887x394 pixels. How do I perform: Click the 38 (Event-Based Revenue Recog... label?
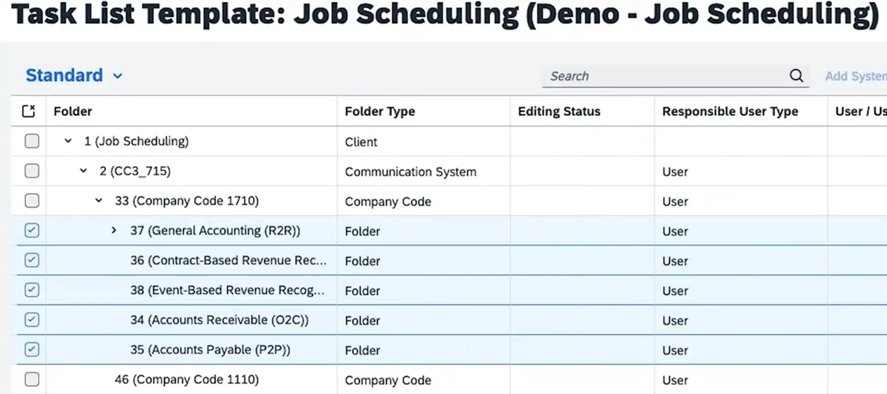227,290
